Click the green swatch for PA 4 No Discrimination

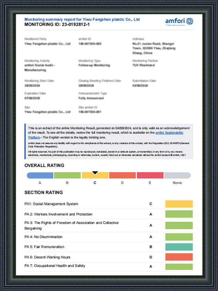tap(179, 237)
